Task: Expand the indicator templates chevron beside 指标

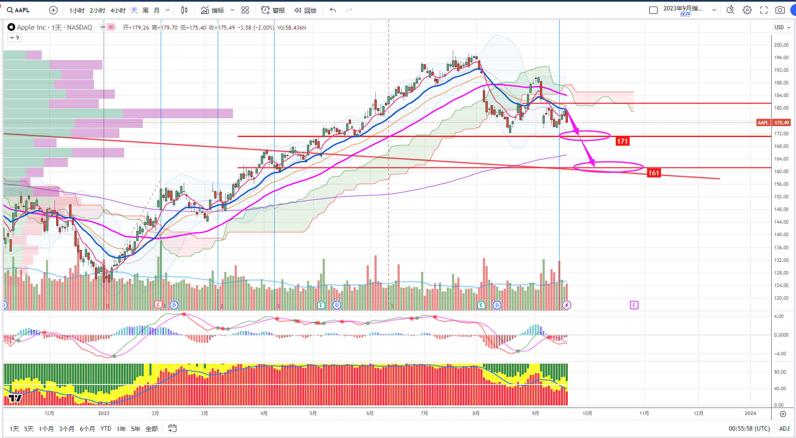Action: pyautogui.click(x=233, y=10)
